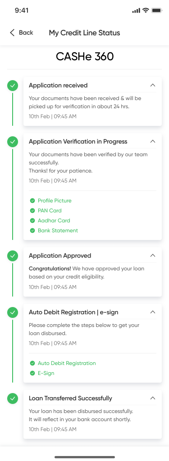The image size is (169, 461).
Task: Click the Application received green check icon
Action: [13, 86]
